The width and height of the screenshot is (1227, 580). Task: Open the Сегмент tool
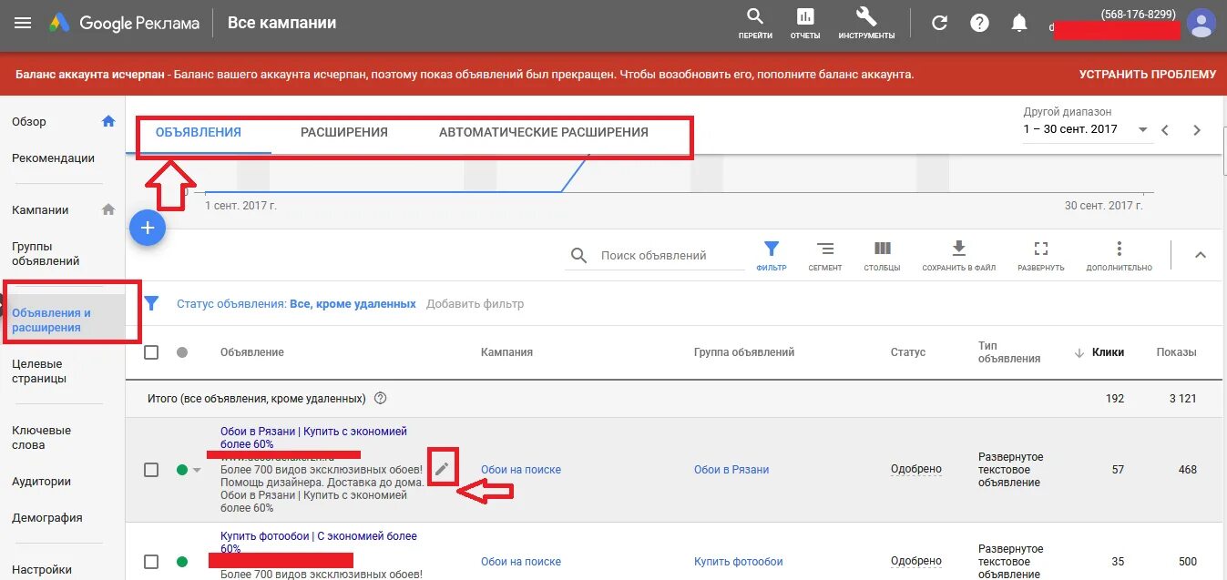point(825,255)
